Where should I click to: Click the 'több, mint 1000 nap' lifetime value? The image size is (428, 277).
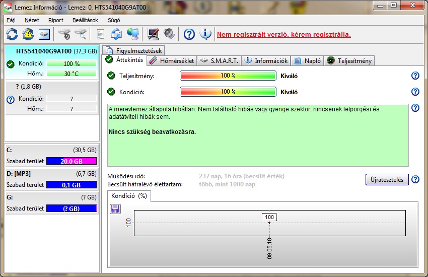coord(227,184)
